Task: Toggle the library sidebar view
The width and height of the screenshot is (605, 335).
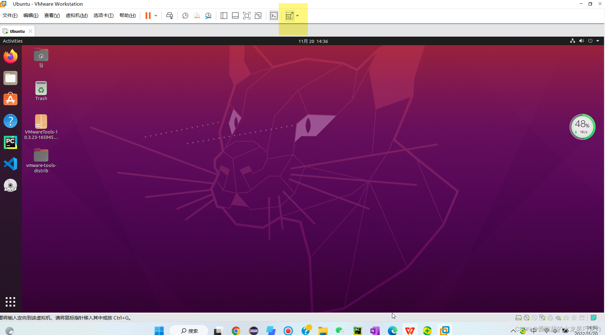Action: click(x=224, y=16)
